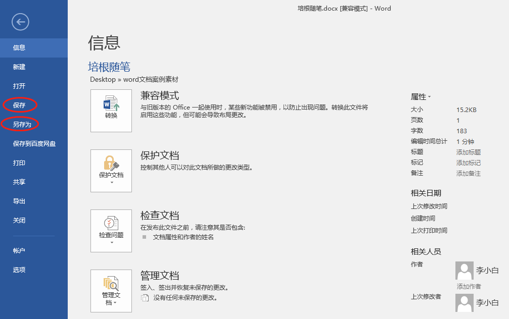Open the Export (导出) menu item
This screenshot has height=319, width=509.
[x=19, y=201]
